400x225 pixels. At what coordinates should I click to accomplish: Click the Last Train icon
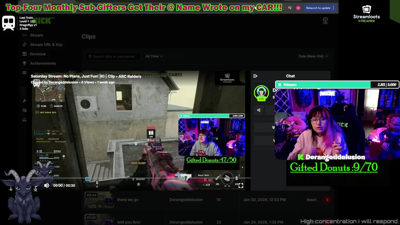click(x=8, y=23)
